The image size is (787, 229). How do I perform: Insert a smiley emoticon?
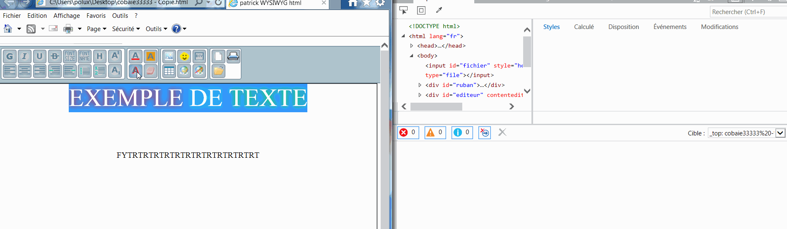pyautogui.click(x=184, y=56)
